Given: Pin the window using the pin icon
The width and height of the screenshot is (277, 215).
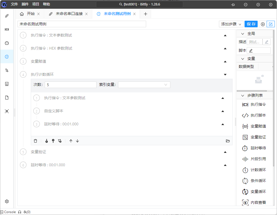Looking at the screenshot, I should [x=233, y=5].
